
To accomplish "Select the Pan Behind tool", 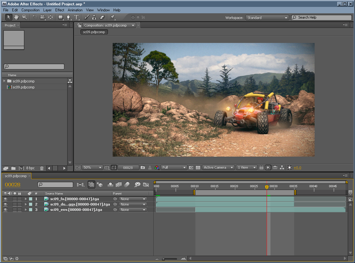I will pos(50,17).
